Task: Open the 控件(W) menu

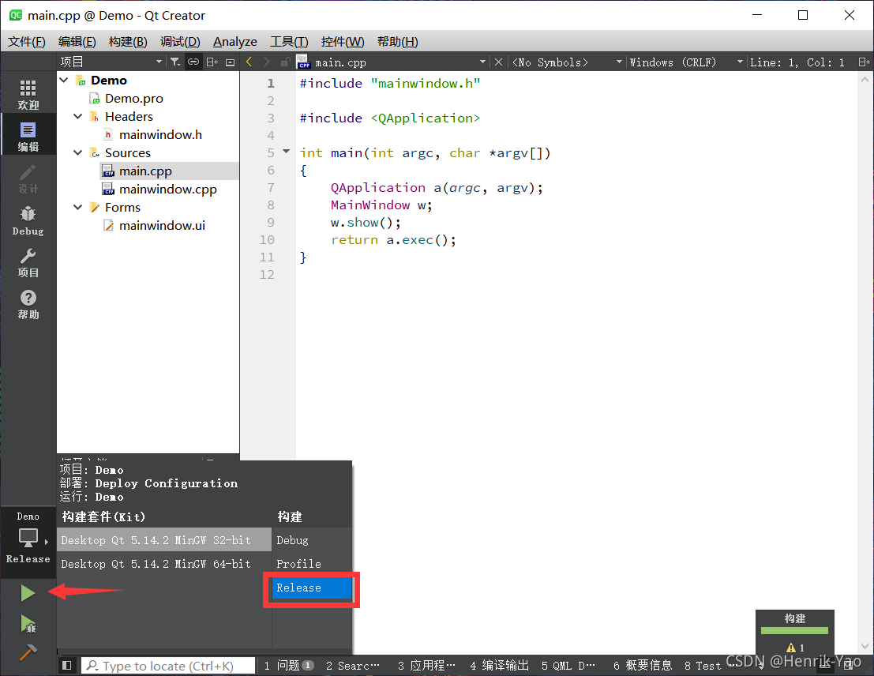Action: (x=343, y=42)
